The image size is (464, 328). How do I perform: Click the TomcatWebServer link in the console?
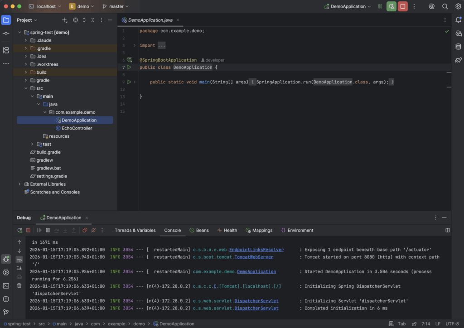pyautogui.click(x=254, y=257)
